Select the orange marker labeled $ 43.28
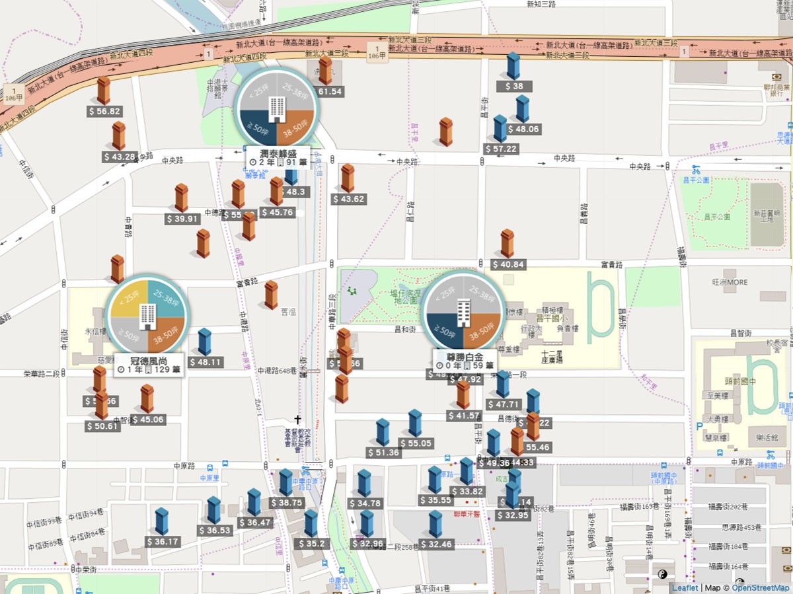The image size is (793, 594). click(x=118, y=135)
